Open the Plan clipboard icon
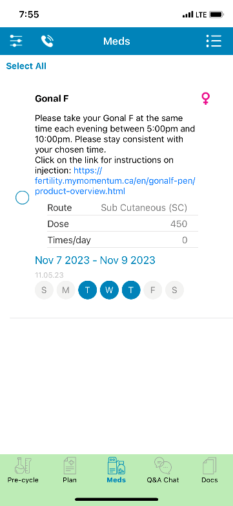233x506 pixels. [70, 466]
